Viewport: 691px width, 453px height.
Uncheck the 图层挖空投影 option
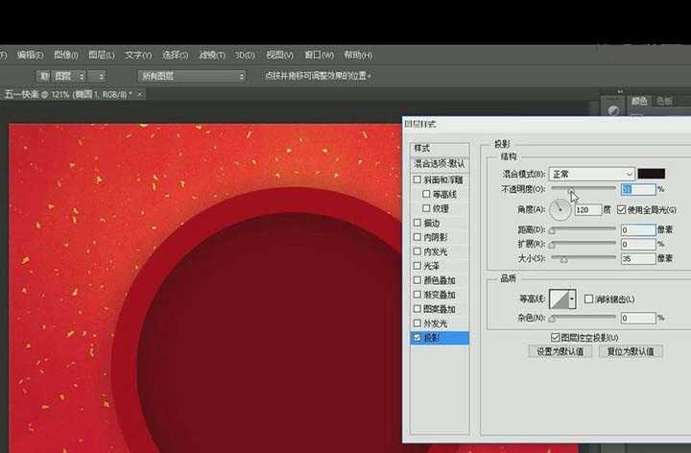[556, 337]
